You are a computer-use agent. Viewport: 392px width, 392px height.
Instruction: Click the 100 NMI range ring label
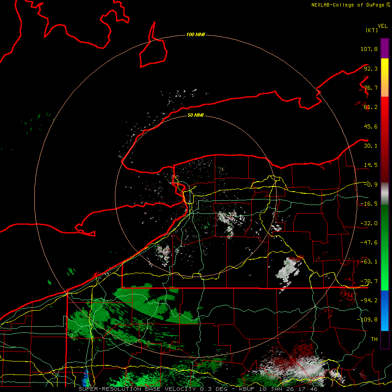[x=196, y=34]
